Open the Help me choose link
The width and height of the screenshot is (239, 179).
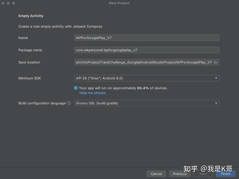(92, 93)
